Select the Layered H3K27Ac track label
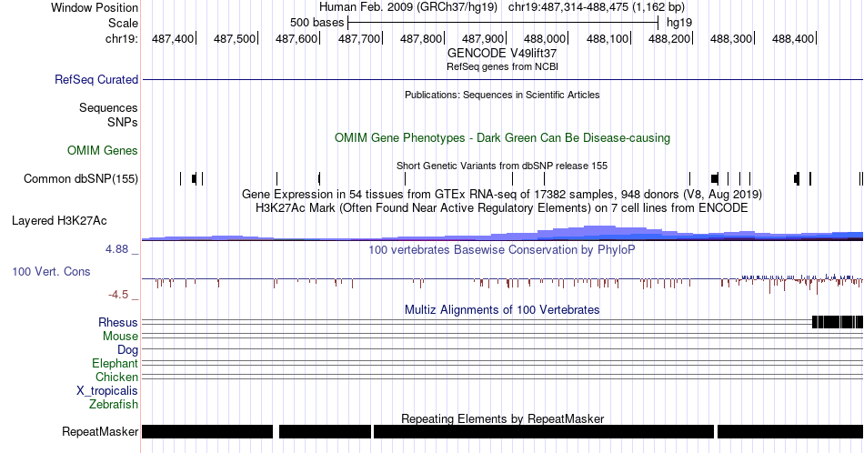Image resolution: width=864 pixels, height=453 pixels. pos(59,220)
